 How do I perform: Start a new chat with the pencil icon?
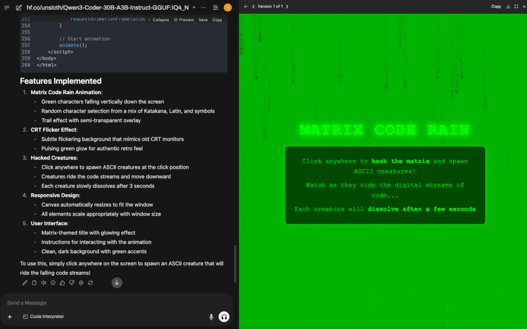point(19,7)
